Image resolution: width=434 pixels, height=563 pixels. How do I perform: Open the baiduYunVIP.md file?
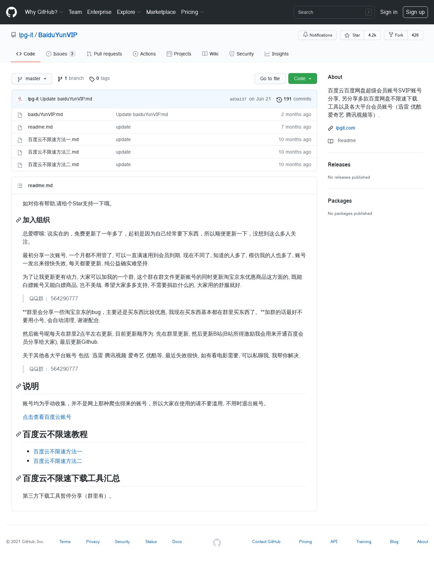45,114
